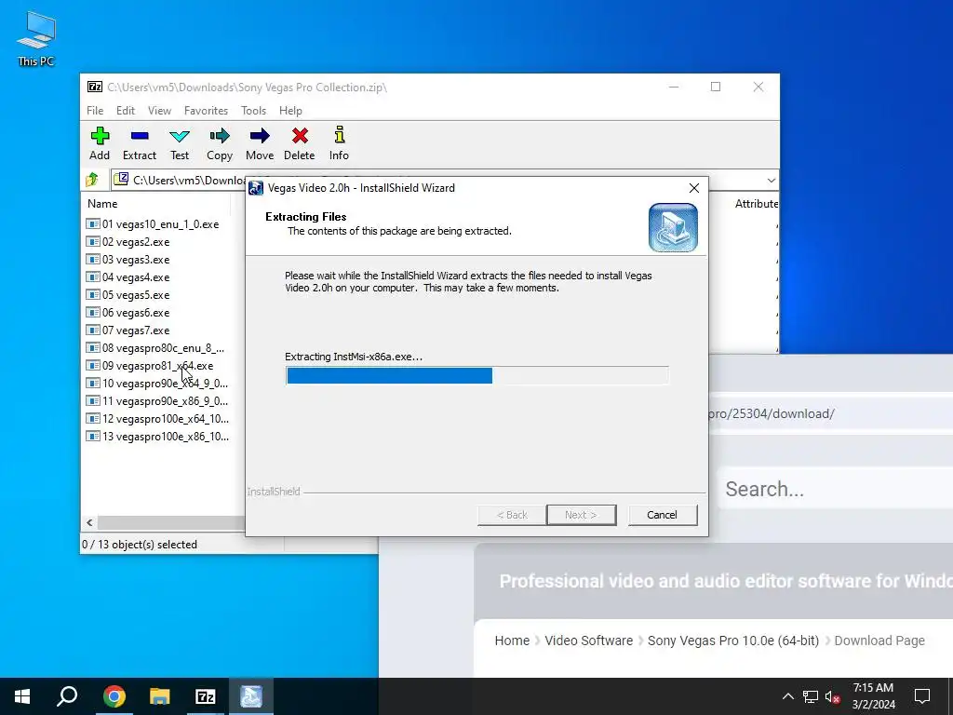
Task: Click the Delete toolbar icon
Action: 299,144
